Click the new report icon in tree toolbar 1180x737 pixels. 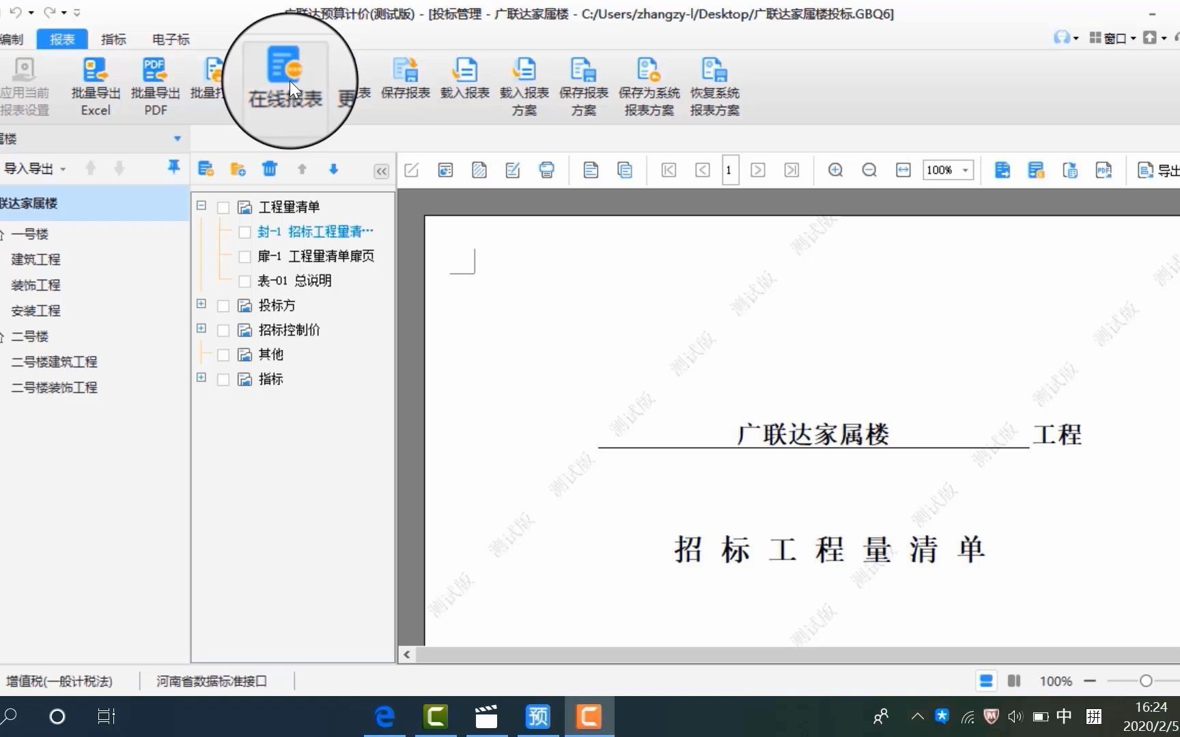(x=206, y=169)
